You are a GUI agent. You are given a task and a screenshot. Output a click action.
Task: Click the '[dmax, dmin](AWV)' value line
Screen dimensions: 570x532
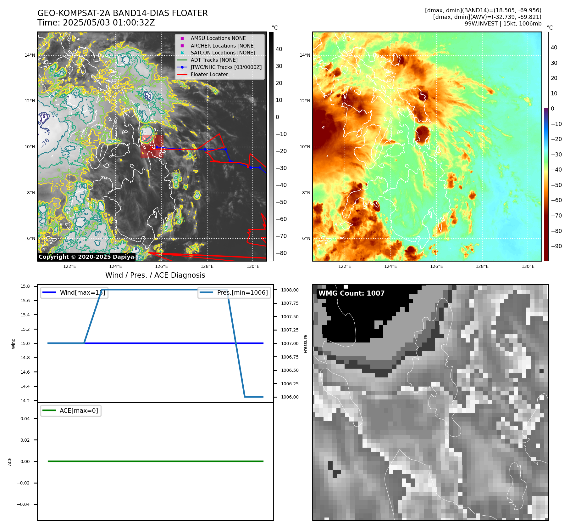coord(487,17)
